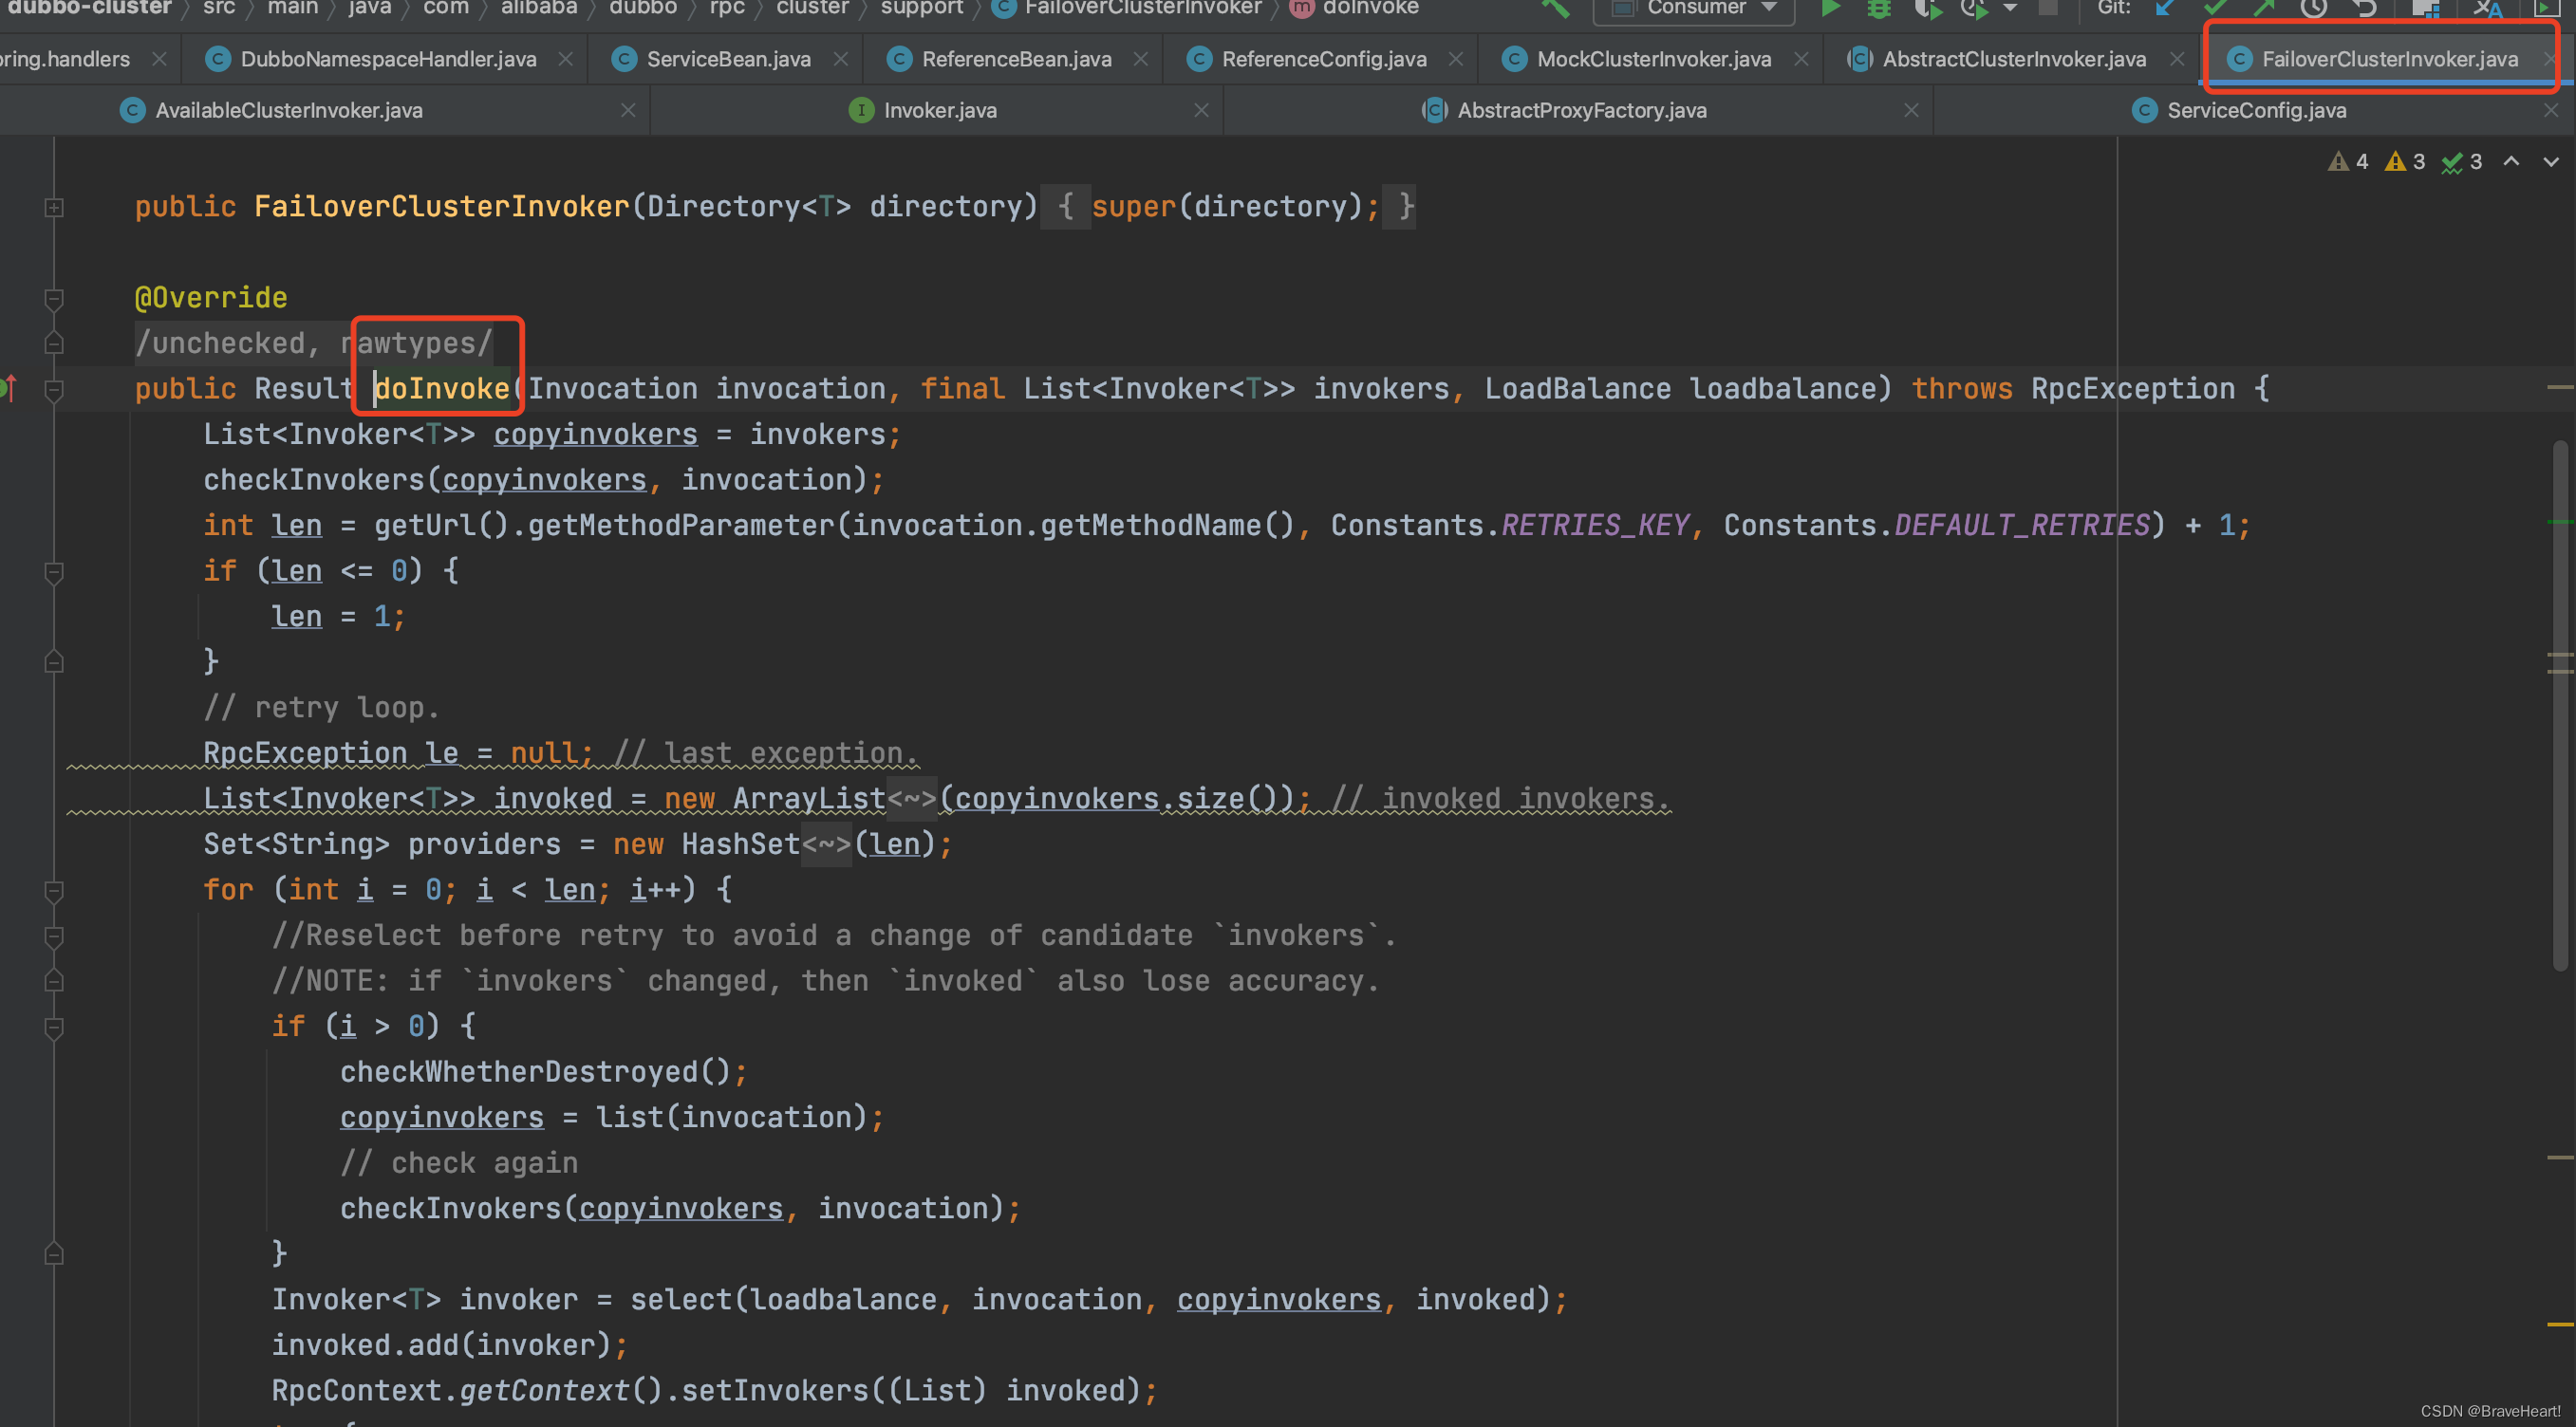Update project via blue Git arrow
This screenshot has width=2576, height=1427.
pyautogui.click(x=2165, y=8)
